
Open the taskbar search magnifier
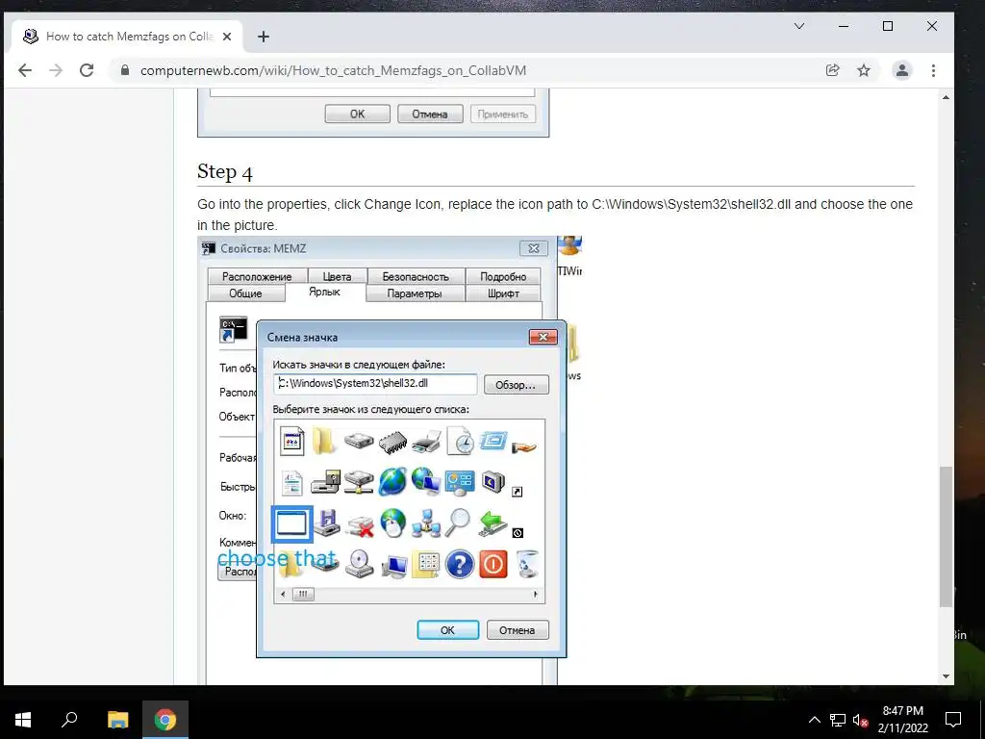[69, 720]
